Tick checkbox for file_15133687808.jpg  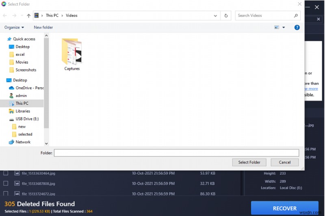pos(6,183)
